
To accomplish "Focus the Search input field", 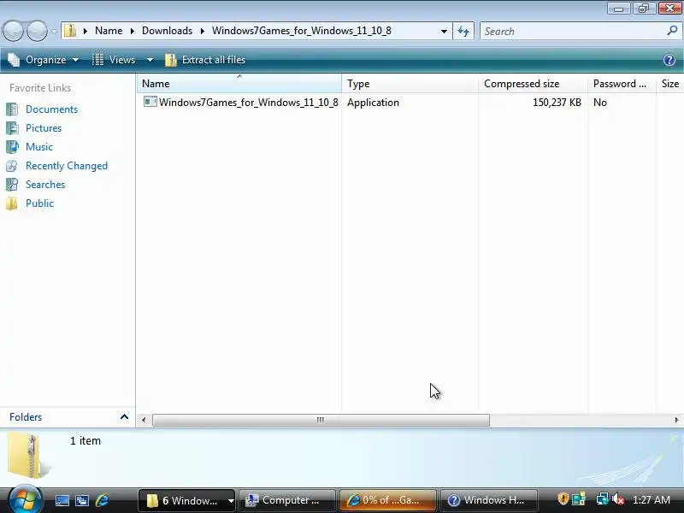I will [x=572, y=32].
